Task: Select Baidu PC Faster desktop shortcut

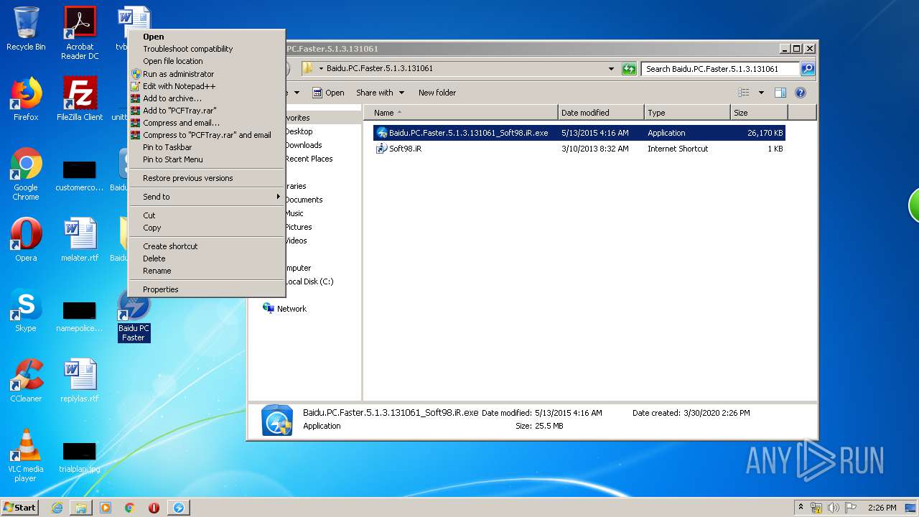Action: (134, 315)
